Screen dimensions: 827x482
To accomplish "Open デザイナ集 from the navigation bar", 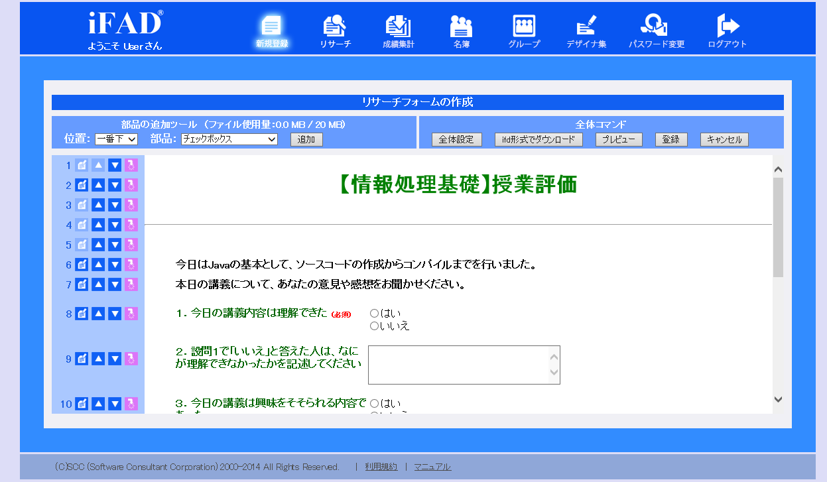I will click(x=586, y=31).
